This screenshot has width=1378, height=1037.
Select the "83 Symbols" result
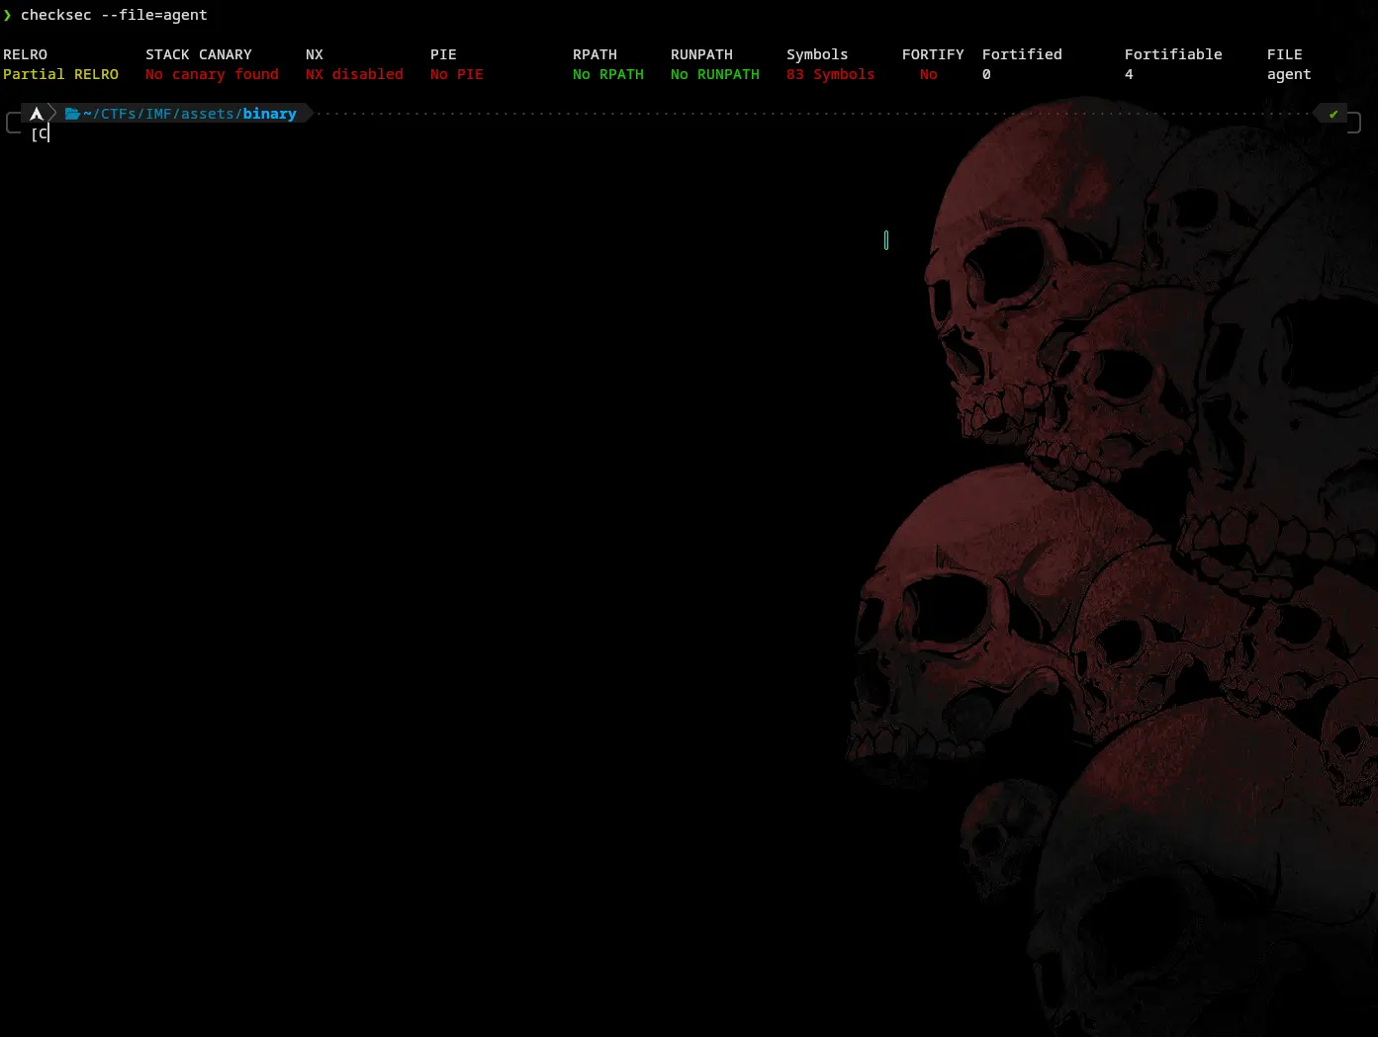coord(830,74)
